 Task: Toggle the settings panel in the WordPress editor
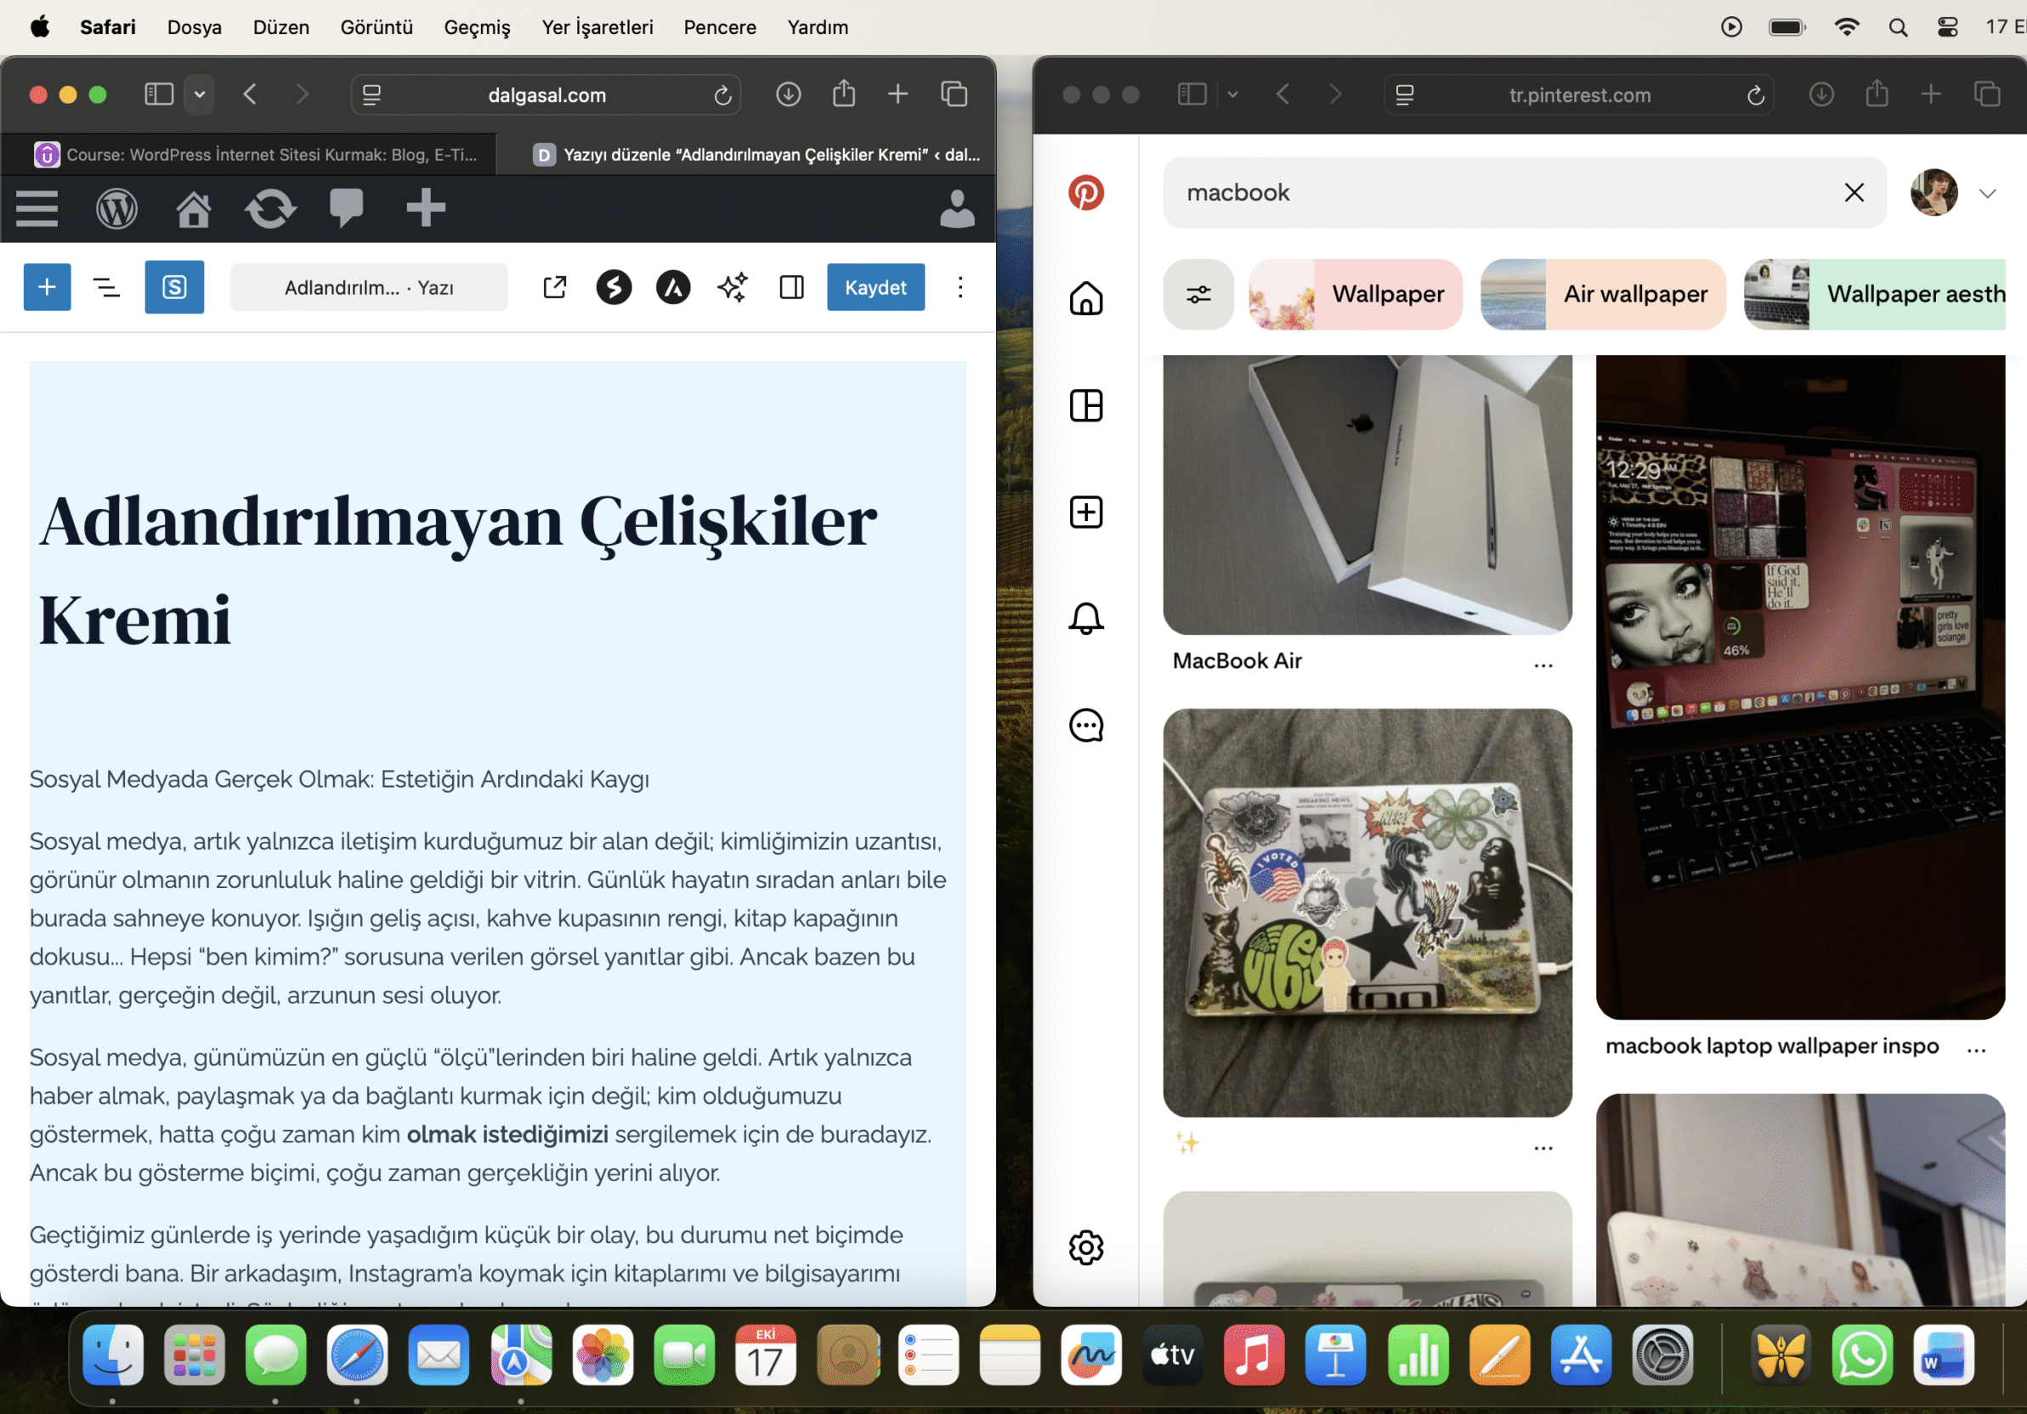coord(792,287)
